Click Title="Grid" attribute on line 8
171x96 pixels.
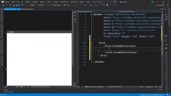(x=112, y=37)
